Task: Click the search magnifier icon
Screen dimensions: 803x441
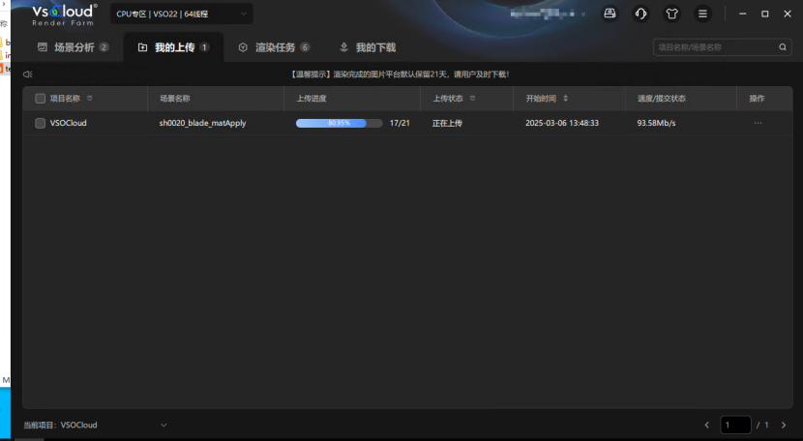Action: click(784, 47)
